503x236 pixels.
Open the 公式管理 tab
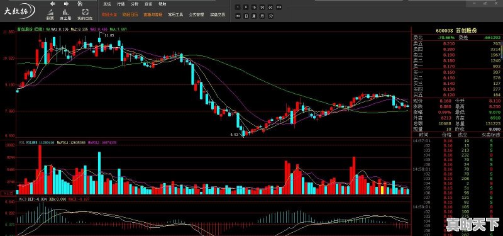(x=196, y=14)
